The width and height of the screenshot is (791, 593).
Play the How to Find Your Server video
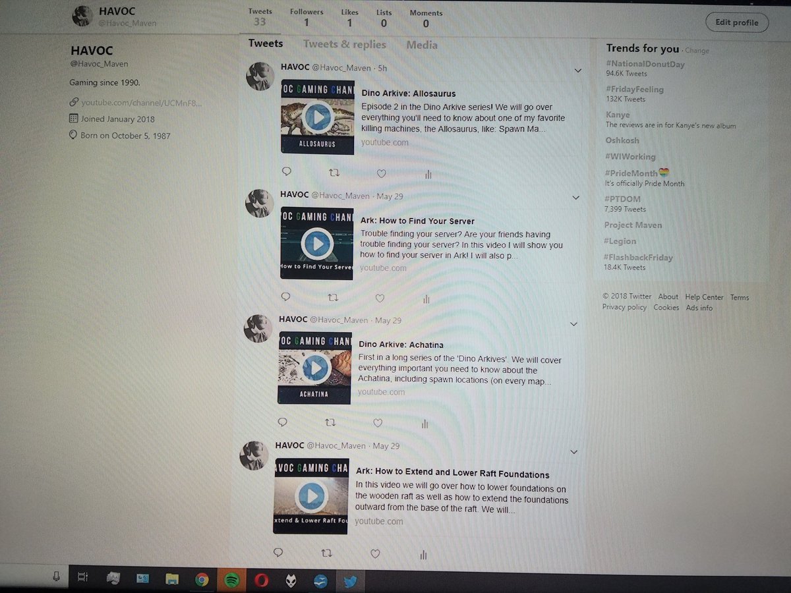pos(317,243)
